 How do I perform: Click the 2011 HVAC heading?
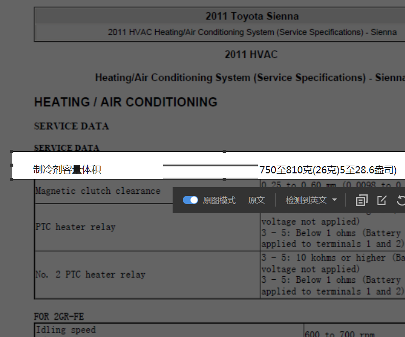[x=251, y=55]
